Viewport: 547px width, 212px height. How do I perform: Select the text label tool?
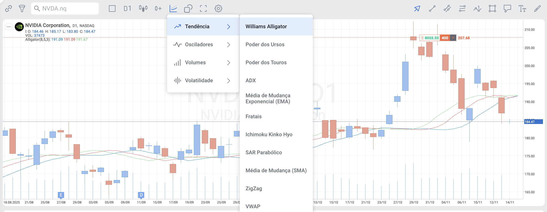click(x=522, y=9)
